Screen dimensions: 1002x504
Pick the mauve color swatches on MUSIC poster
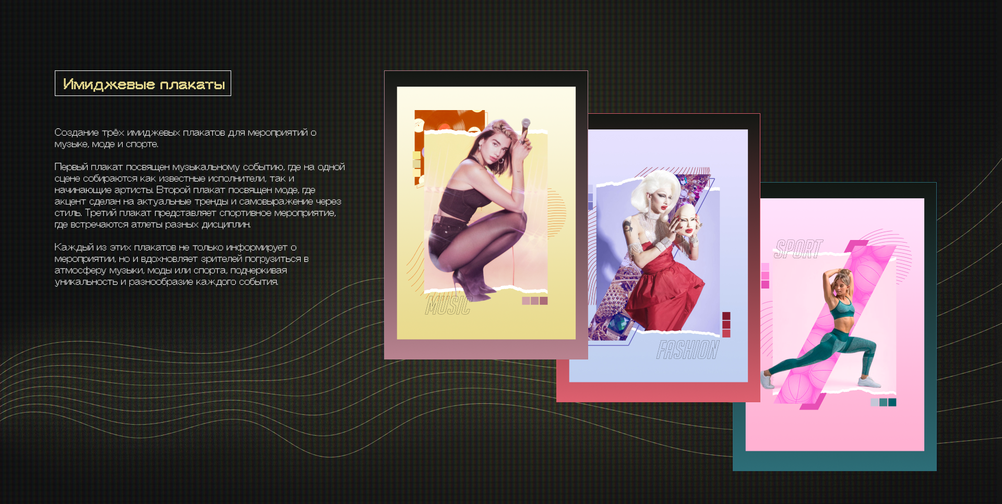coord(535,301)
